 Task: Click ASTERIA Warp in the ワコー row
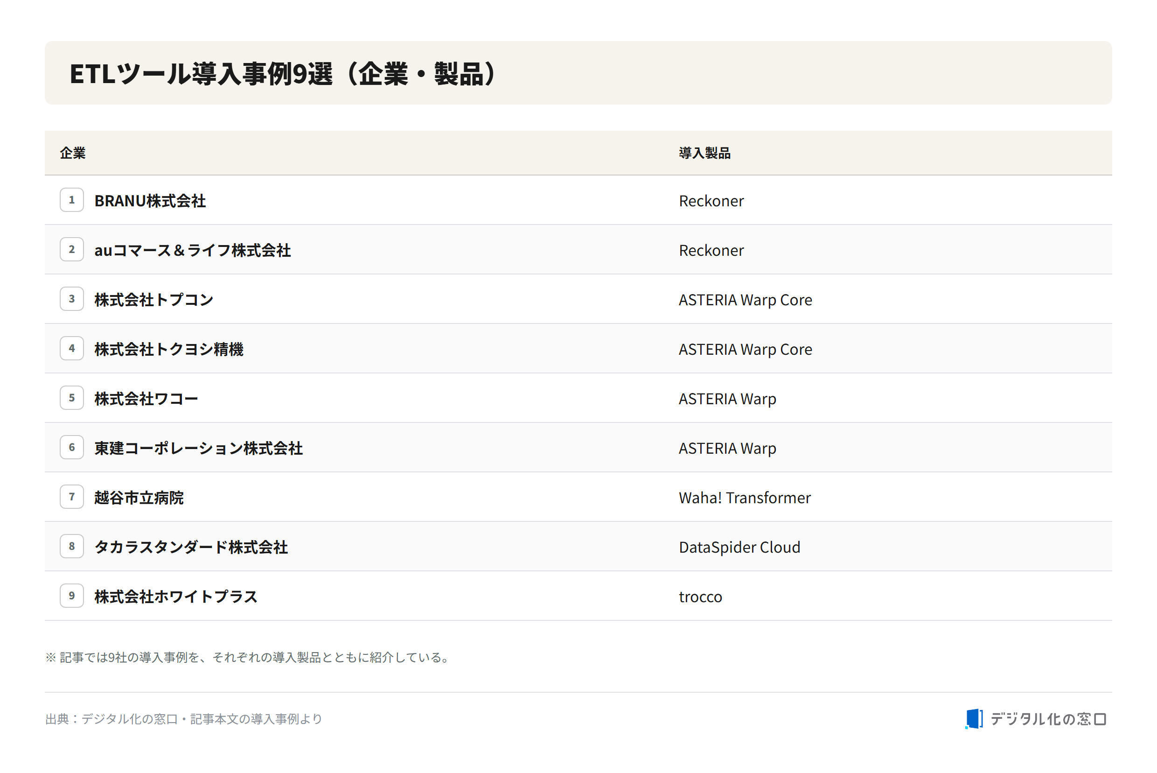[x=727, y=399]
